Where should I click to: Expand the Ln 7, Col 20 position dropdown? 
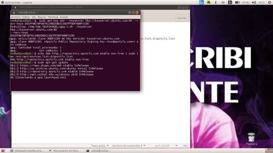[166, 146]
